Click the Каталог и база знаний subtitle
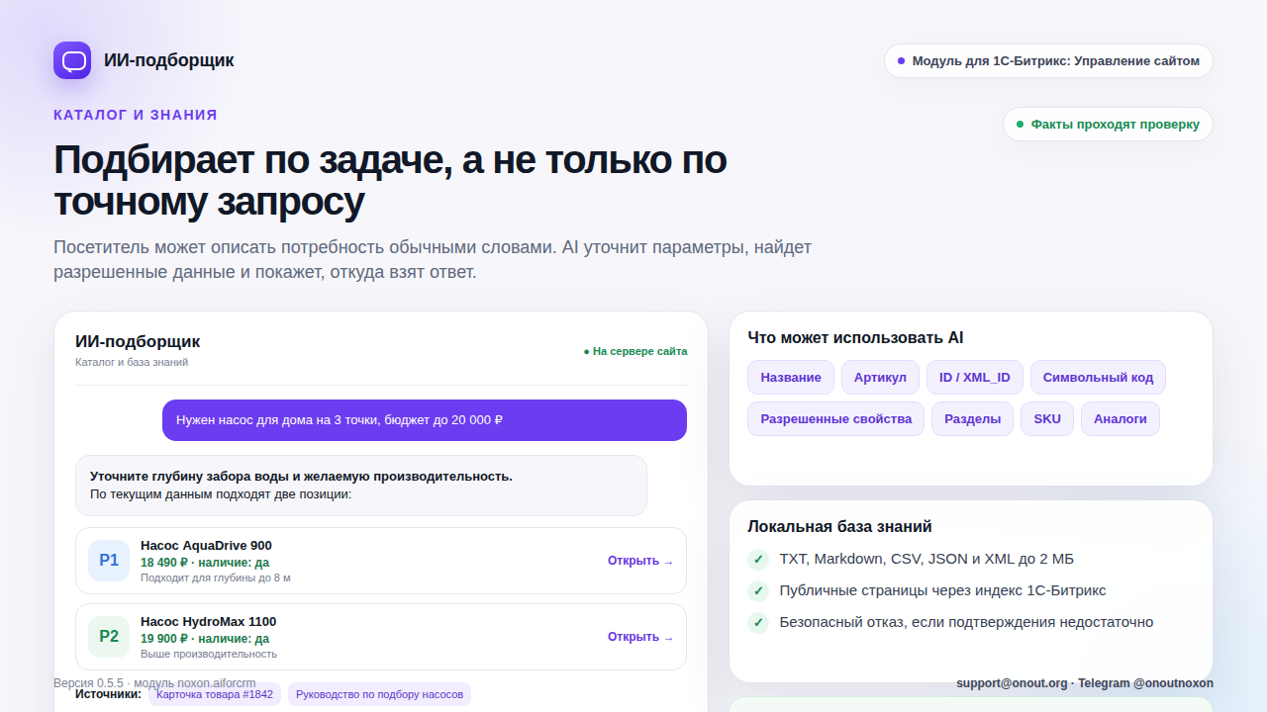This screenshot has width=1267, height=712. [x=132, y=362]
